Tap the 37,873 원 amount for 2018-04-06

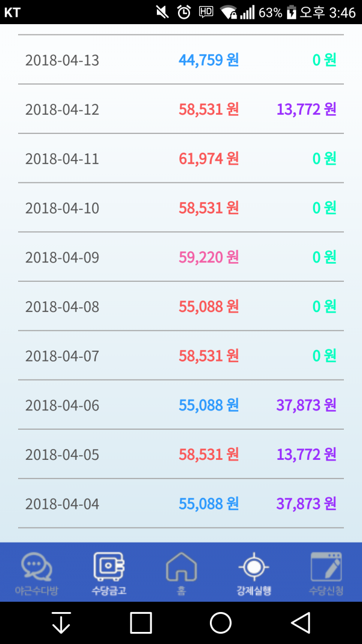point(306,405)
